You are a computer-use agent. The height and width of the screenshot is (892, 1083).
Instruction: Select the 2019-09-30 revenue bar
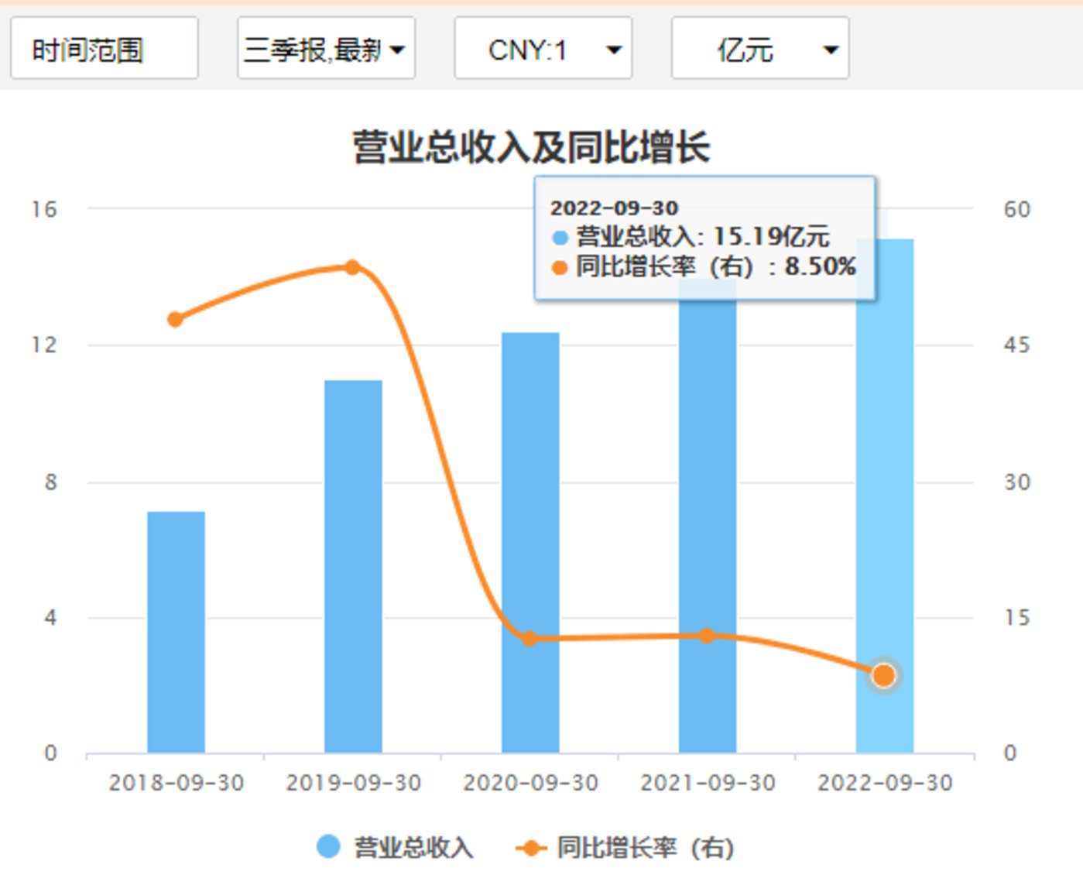pos(353,566)
